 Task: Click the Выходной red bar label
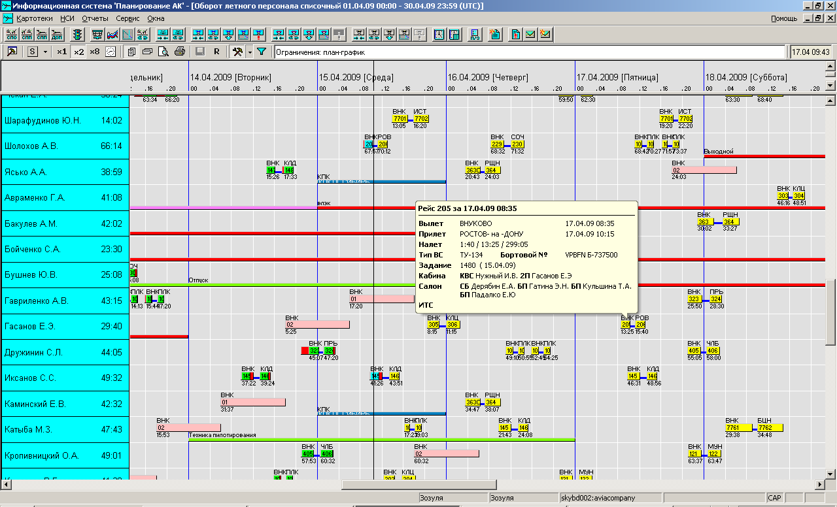pos(719,152)
